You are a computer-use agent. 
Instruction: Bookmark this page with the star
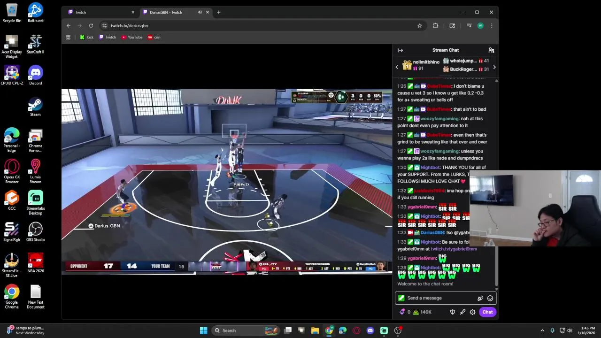pos(420,26)
